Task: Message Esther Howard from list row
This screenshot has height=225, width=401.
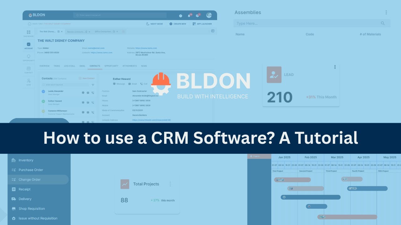Action: (83, 102)
